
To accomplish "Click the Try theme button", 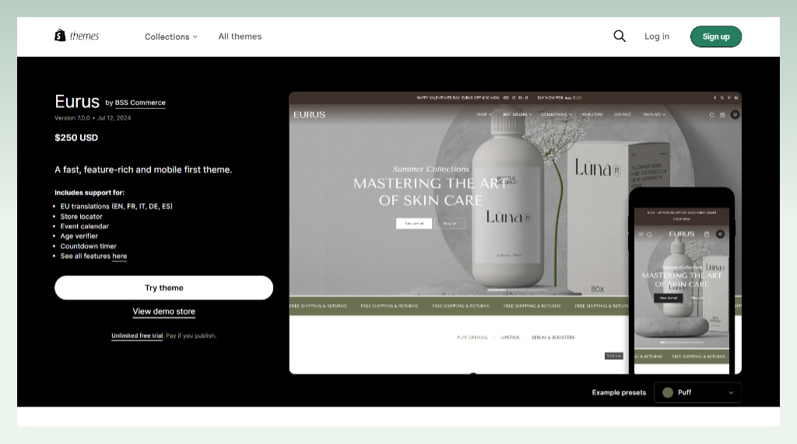I will (x=163, y=288).
